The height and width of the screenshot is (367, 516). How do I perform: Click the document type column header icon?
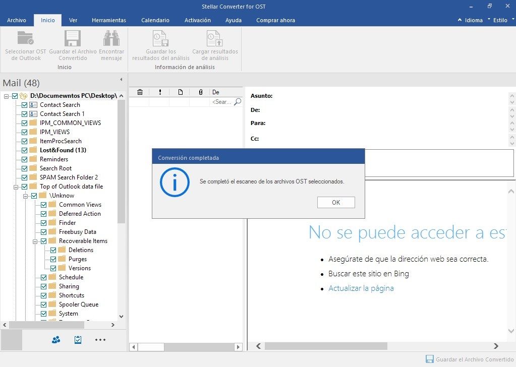pos(181,92)
